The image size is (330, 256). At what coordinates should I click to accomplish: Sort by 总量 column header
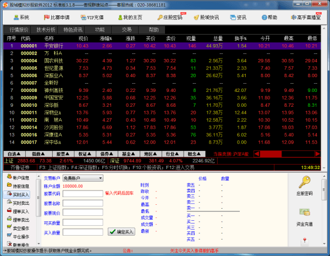pyautogui.click(x=218, y=39)
